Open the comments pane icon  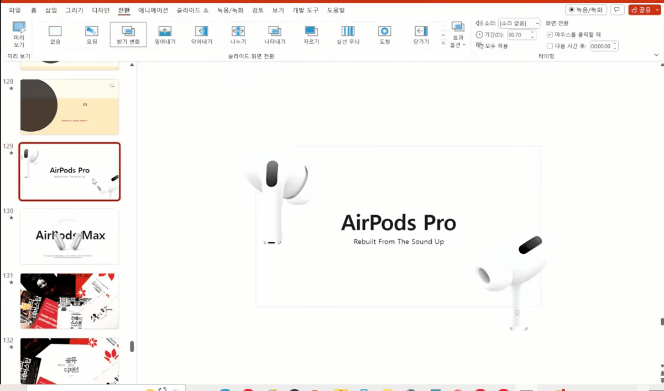point(617,10)
